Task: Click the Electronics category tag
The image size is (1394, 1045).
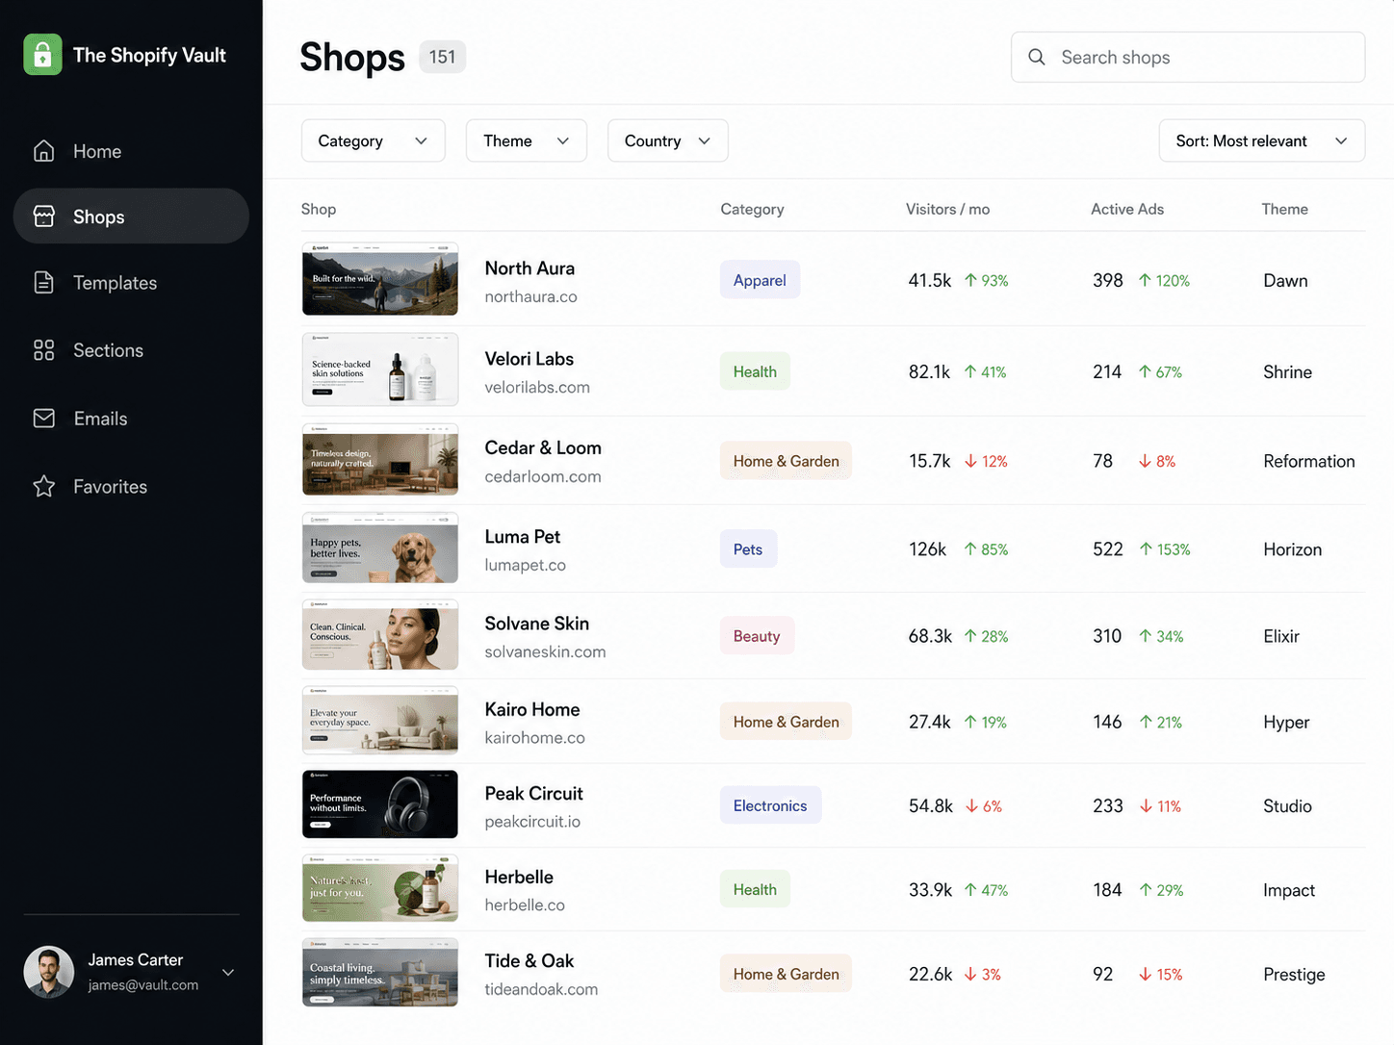Action: point(770,805)
